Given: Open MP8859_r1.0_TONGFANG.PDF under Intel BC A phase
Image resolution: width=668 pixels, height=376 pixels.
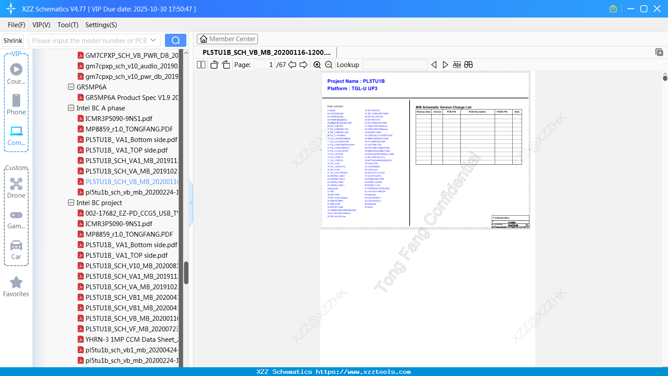Looking at the screenshot, I should (x=125, y=129).
